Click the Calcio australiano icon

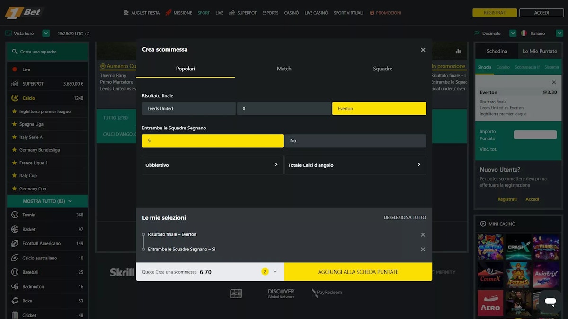click(x=15, y=258)
